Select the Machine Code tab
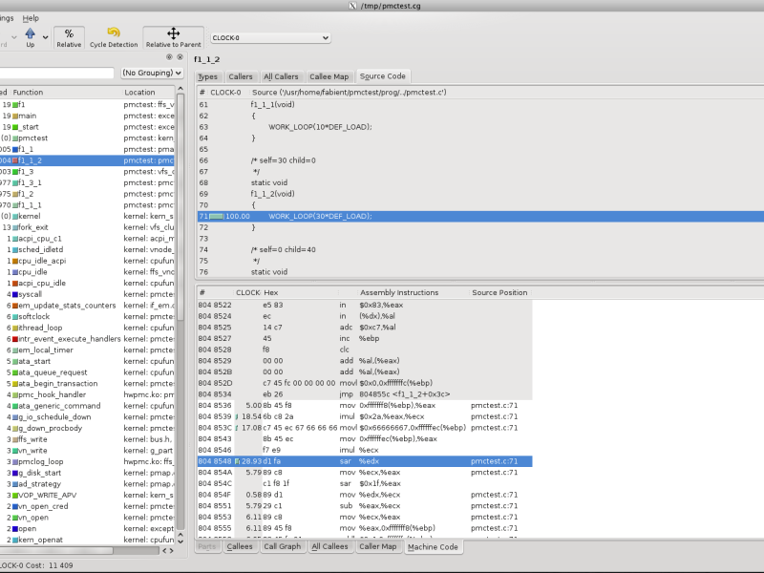The width and height of the screenshot is (764, 573). pos(433,546)
